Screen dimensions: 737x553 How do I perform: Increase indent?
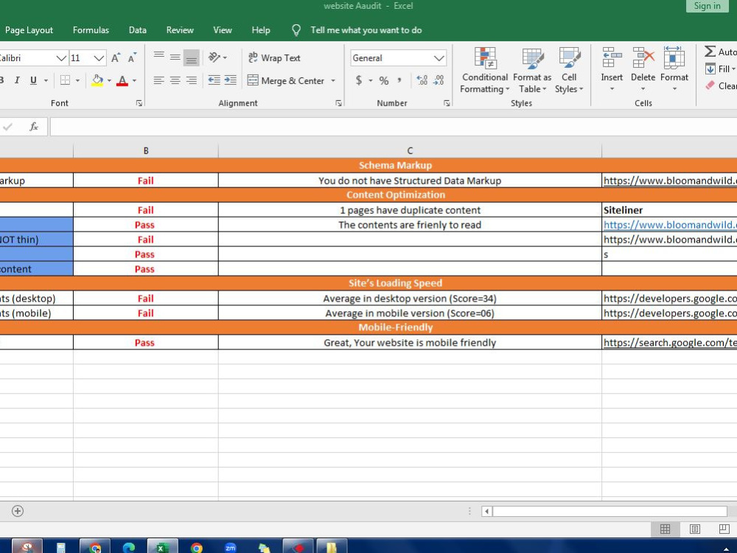(230, 80)
